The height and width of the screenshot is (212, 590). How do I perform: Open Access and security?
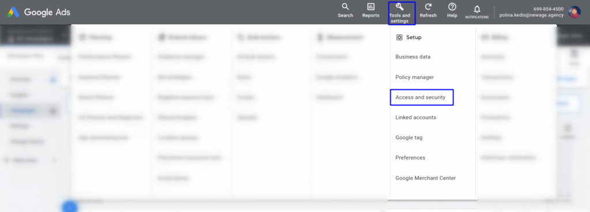[x=422, y=97]
